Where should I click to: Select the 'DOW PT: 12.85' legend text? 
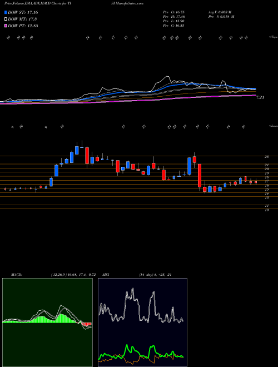coord(23,26)
